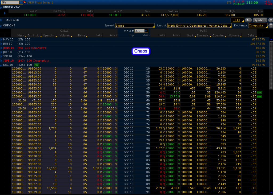
Task: Collapse the UNDERLYING section
Action: click(2, 7)
